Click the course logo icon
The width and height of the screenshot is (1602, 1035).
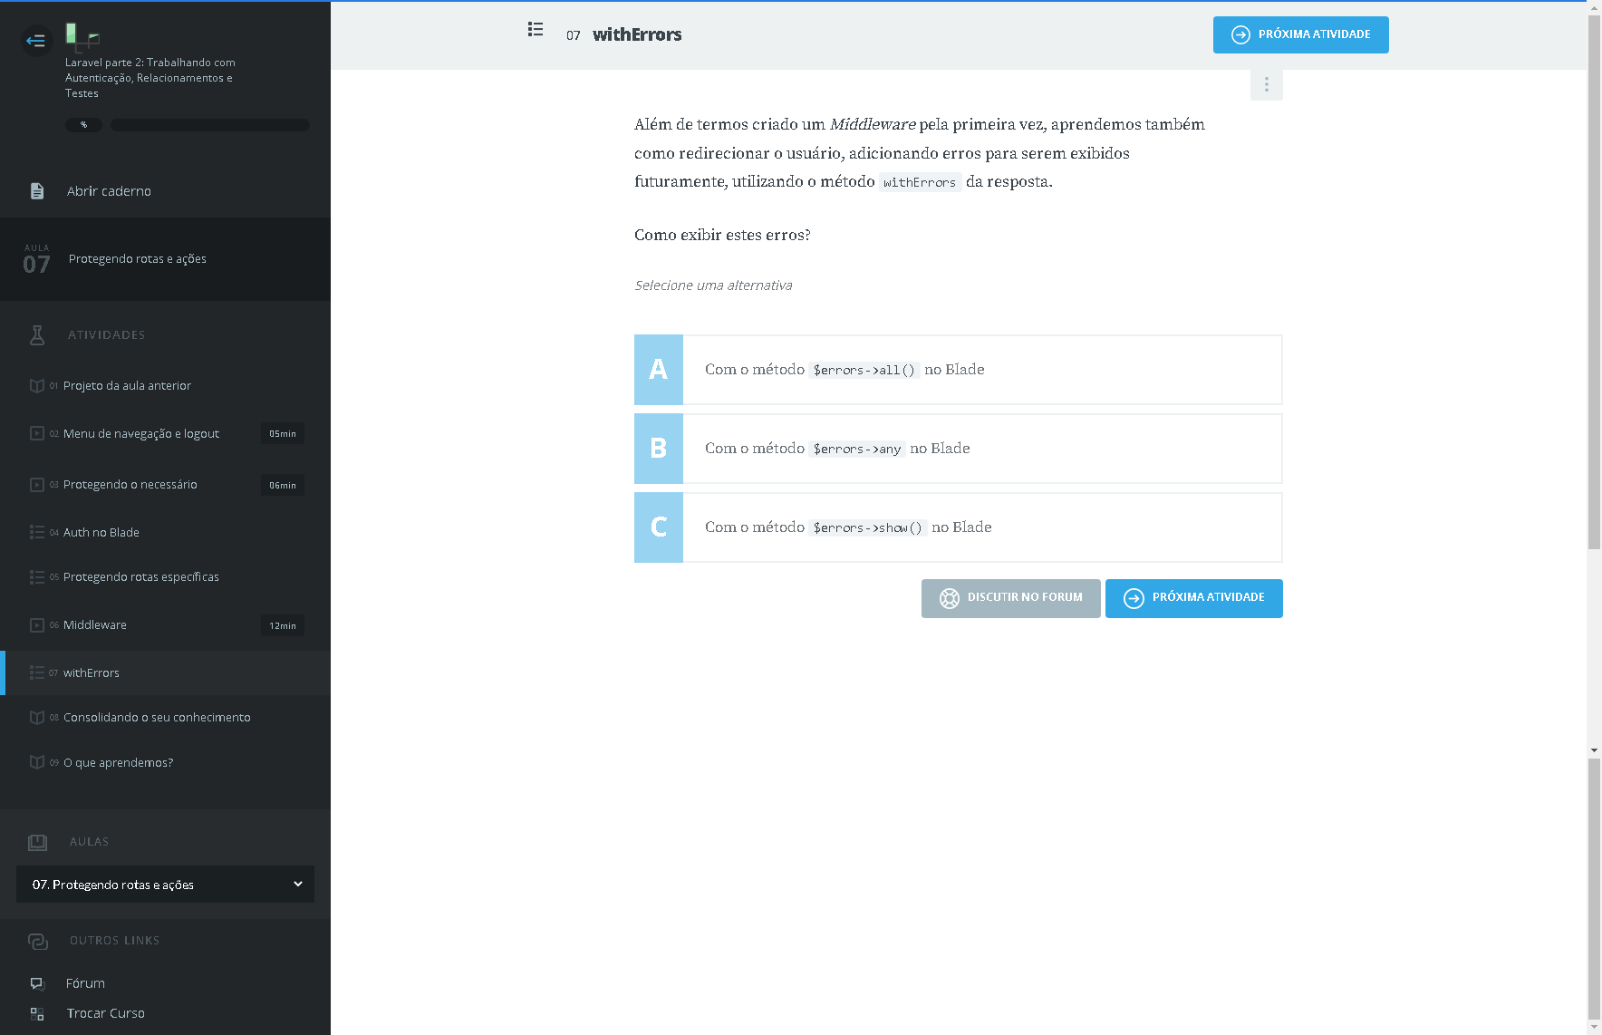pyautogui.click(x=82, y=36)
